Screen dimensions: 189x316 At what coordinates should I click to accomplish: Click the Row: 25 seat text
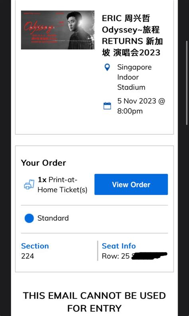tap(116, 256)
